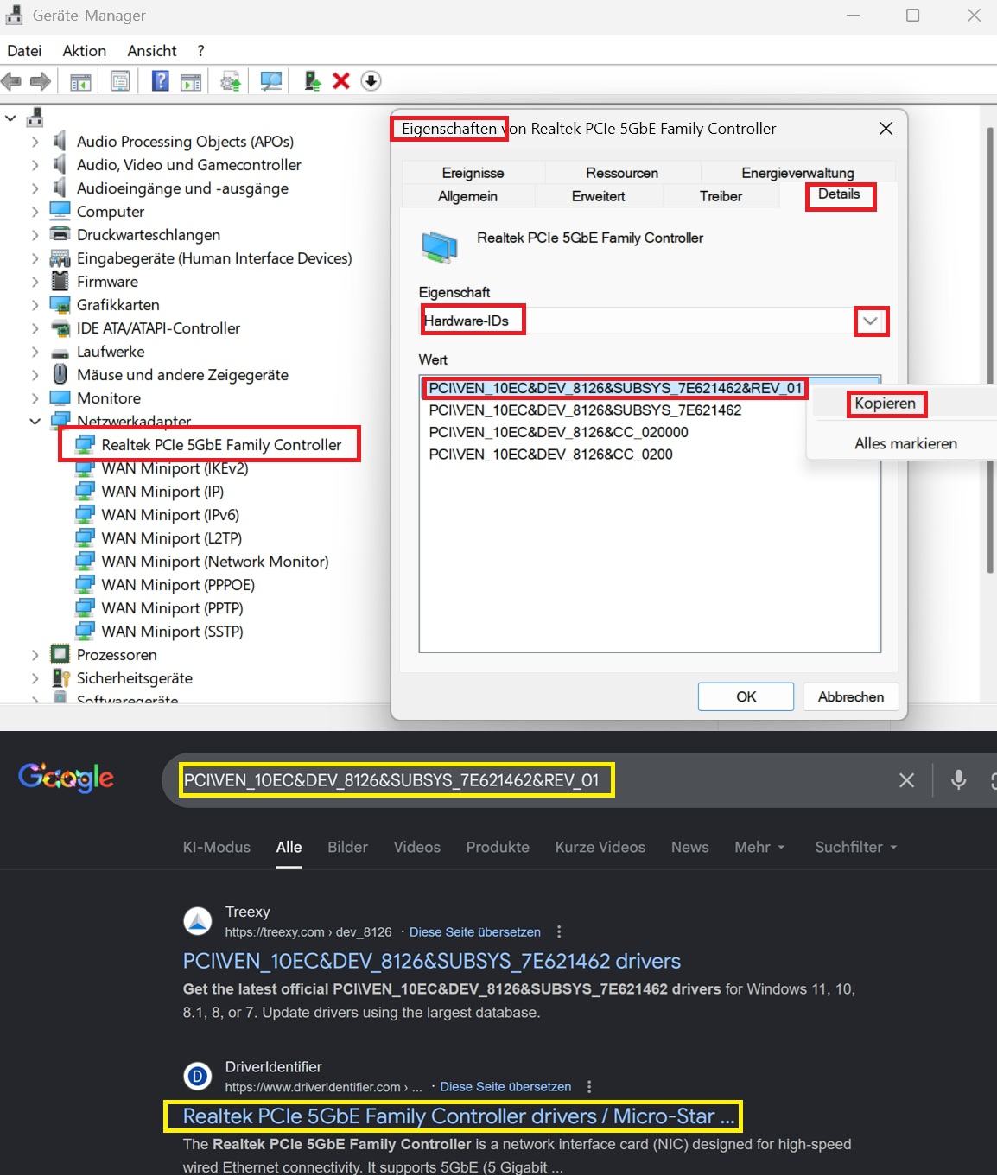This screenshot has width=997, height=1176.
Task: Select Realtek PCIe 5GbE Family Controller tree item
Action: click(x=221, y=445)
